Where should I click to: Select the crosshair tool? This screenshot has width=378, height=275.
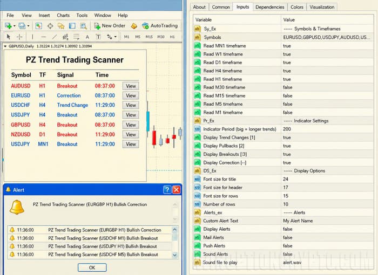(19, 37)
